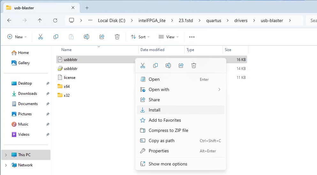This screenshot has width=317, height=175.
Task: Click Show more options
Action: pos(181,164)
